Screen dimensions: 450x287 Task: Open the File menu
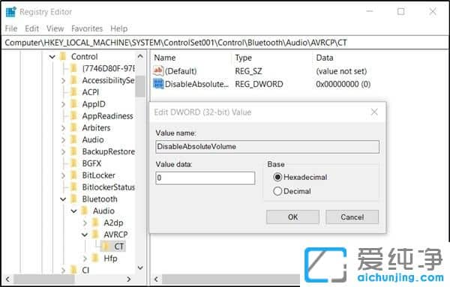(11, 28)
